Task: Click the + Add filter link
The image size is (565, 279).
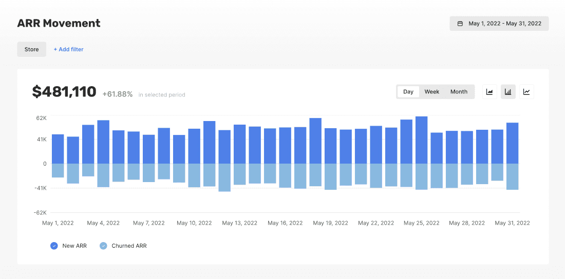Action: click(68, 49)
